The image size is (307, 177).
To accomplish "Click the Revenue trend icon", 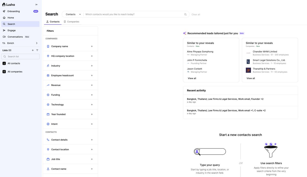I will click(48, 85).
